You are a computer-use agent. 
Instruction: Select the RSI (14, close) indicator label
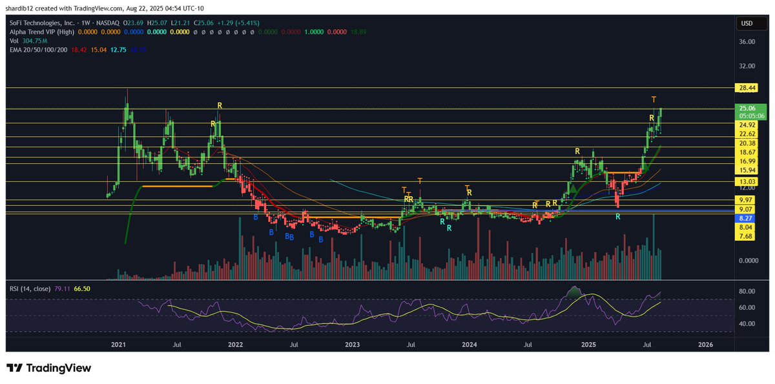tap(31, 288)
